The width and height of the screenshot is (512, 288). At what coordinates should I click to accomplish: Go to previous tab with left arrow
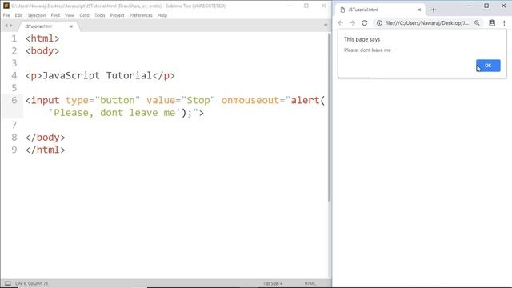pos(6,26)
